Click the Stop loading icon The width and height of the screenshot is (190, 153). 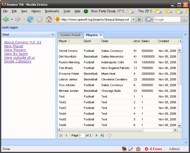click(40, 19)
